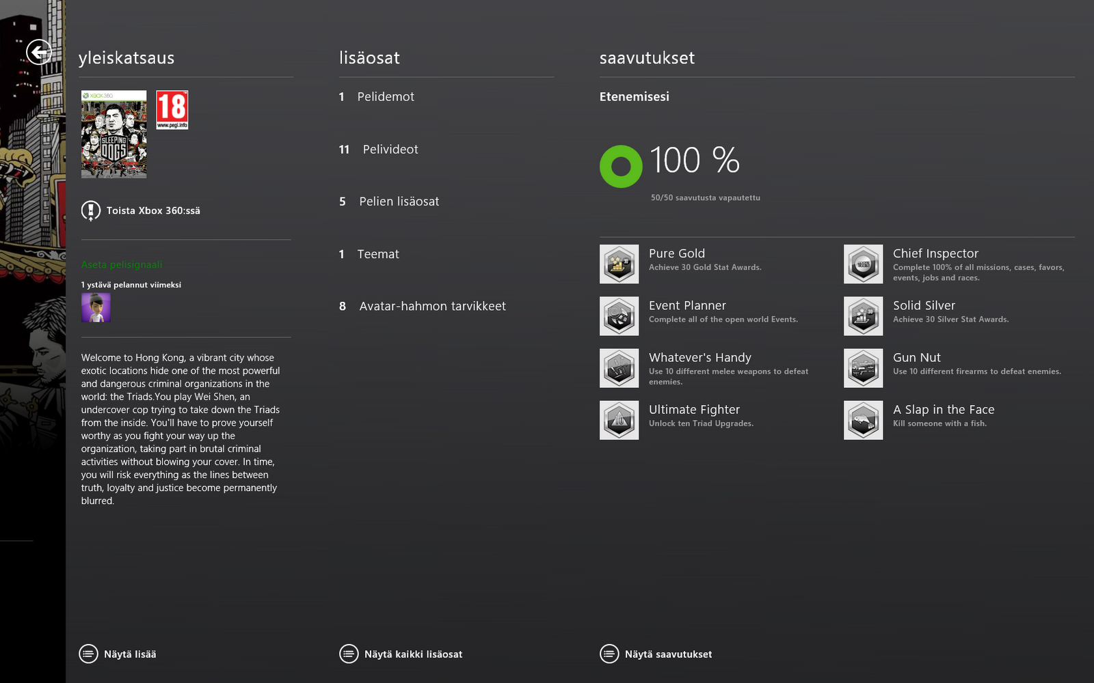1094x683 pixels.
Task: Open Avatar-hahmon tarvikkeet category
Action: tap(423, 306)
